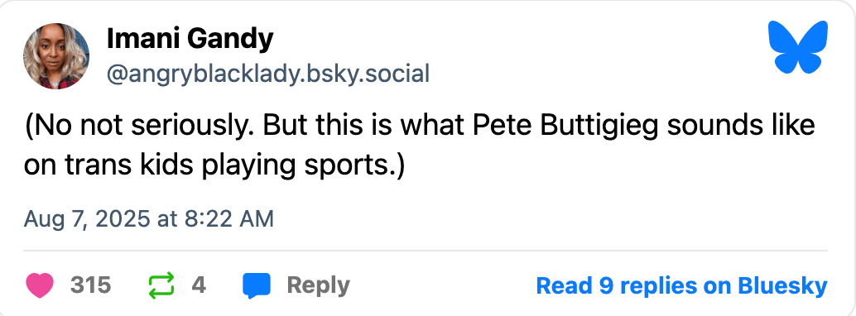This screenshot has width=856, height=316.
Task: Click the Reply label text
Action: pos(318,285)
